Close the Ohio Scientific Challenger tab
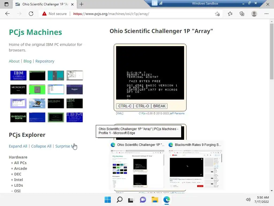The image size is (274, 206). pyautogui.click(x=72, y=4)
